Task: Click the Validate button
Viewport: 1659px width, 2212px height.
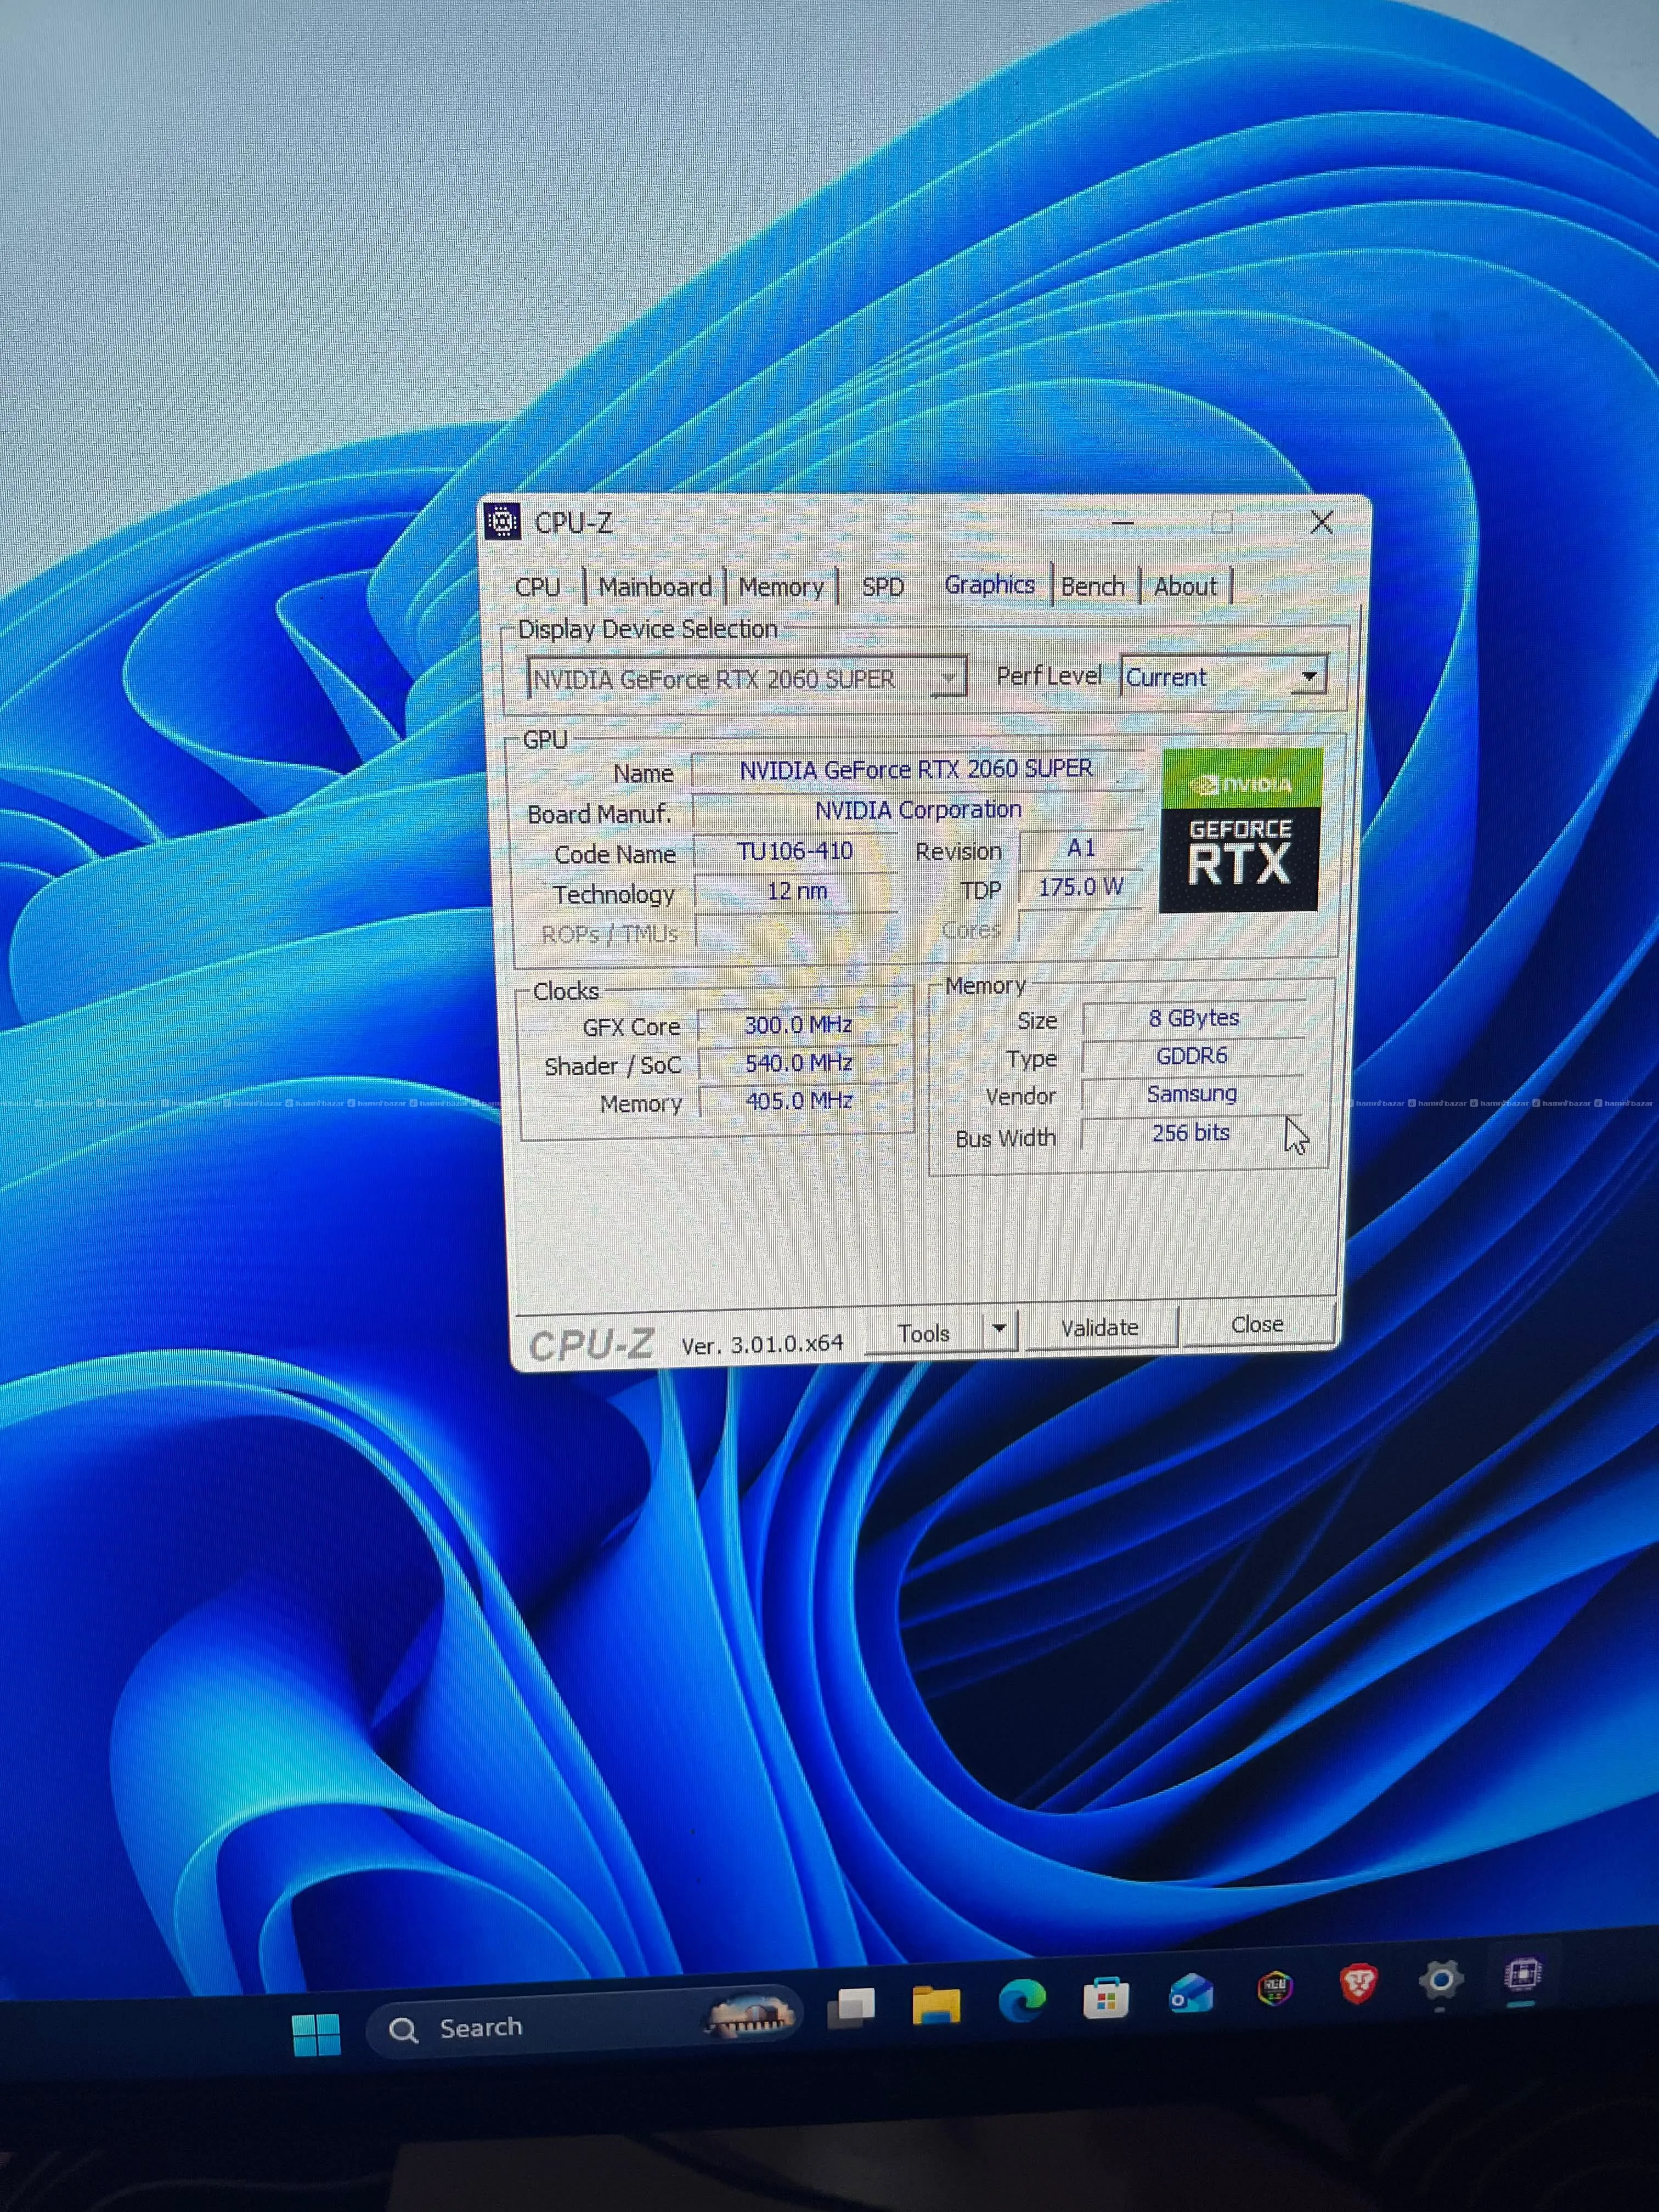Action: pos(1100,1327)
